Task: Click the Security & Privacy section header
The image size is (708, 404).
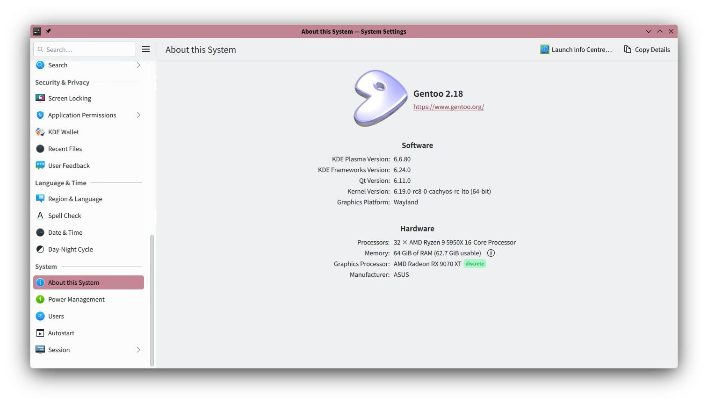Action: [x=62, y=82]
